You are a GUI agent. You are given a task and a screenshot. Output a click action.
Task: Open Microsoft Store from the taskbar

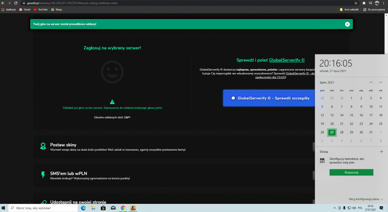[103, 208]
